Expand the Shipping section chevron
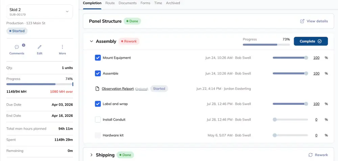This screenshot has height=161, width=338. click(x=91, y=155)
